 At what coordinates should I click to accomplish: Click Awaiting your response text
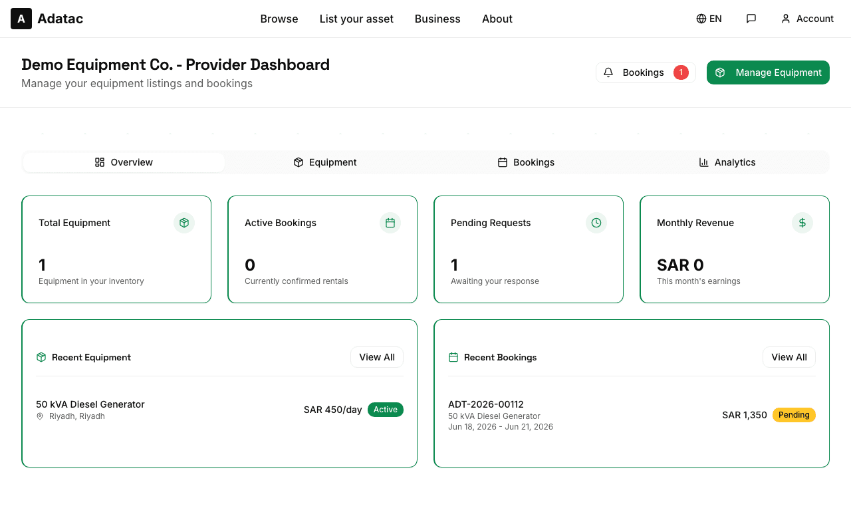(495, 281)
